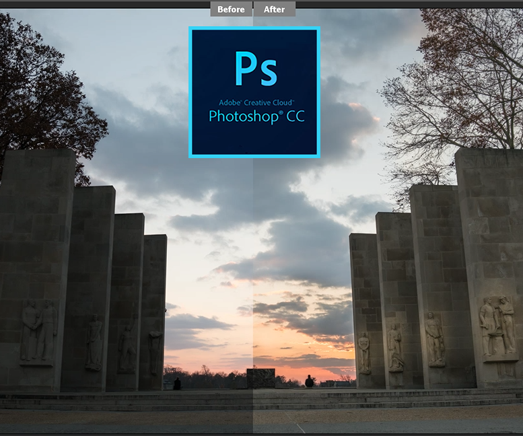Click the Photoshop CC logo tile

tap(254, 92)
